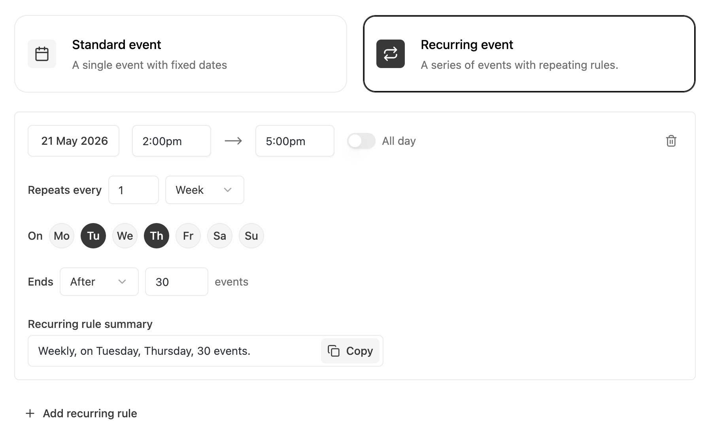Choose the Standard event option
The width and height of the screenshot is (710, 443).
[x=181, y=54]
